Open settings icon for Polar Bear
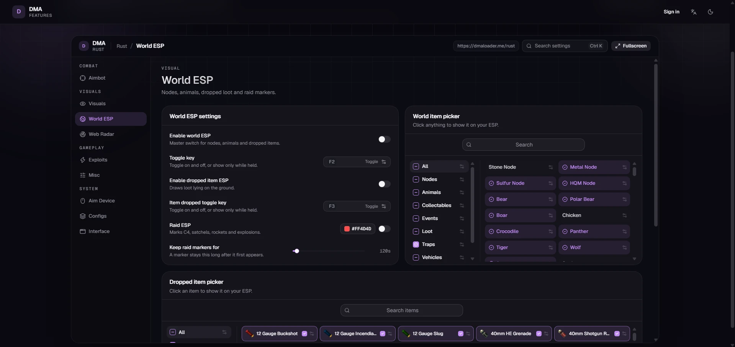The height and width of the screenshot is (347, 735). pyautogui.click(x=625, y=199)
